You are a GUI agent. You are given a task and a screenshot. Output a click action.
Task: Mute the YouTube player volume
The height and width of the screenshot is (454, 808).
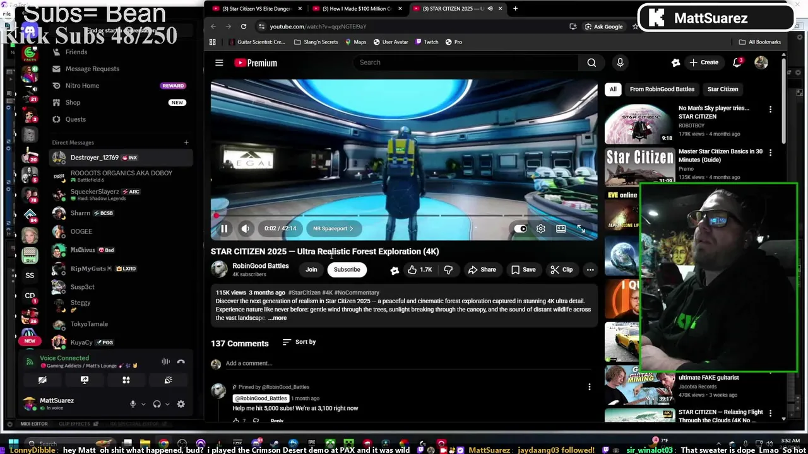coord(246,229)
